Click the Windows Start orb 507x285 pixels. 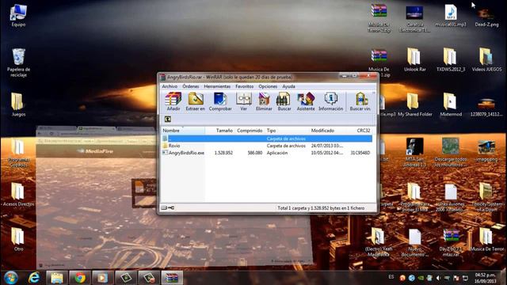click(10, 278)
